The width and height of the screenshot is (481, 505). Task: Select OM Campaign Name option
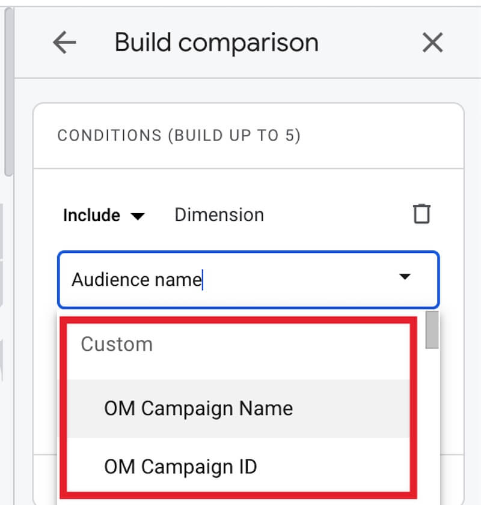[198, 408]
